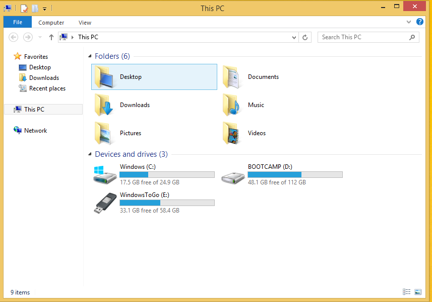Close the This PC window

(x=415, y=7)
